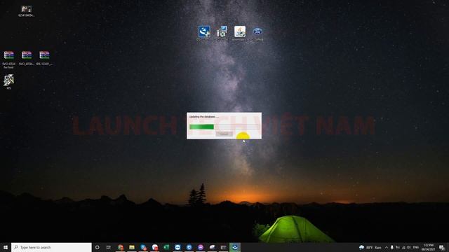Open the clock and date flyout
The height and width of the screenshot is (252, 449).
(x=429, y=247)
